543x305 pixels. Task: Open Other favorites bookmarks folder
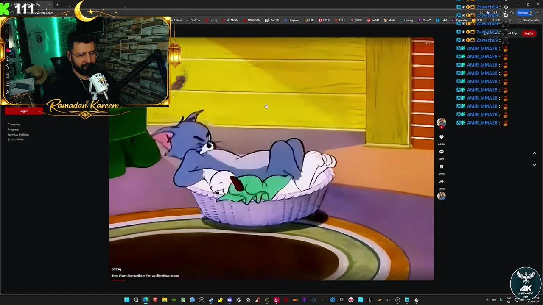click(x=528, y=20)
